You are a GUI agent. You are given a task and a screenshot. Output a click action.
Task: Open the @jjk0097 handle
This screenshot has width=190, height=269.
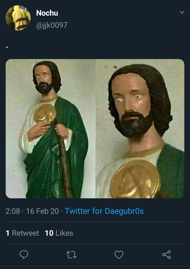(52, 25)
